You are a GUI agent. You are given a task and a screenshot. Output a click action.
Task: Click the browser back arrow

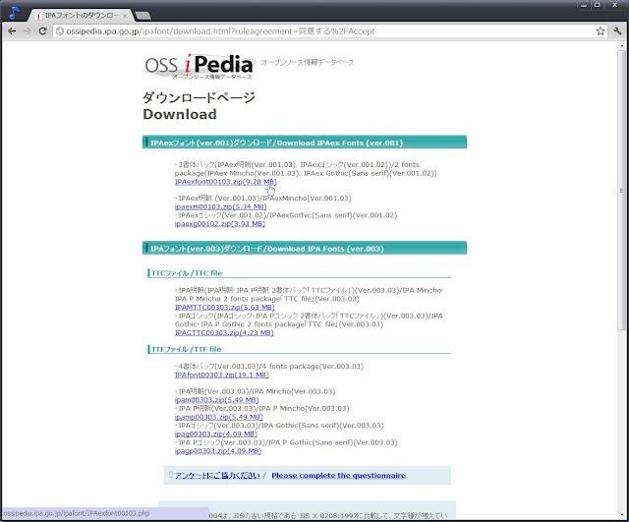point(12,30)
